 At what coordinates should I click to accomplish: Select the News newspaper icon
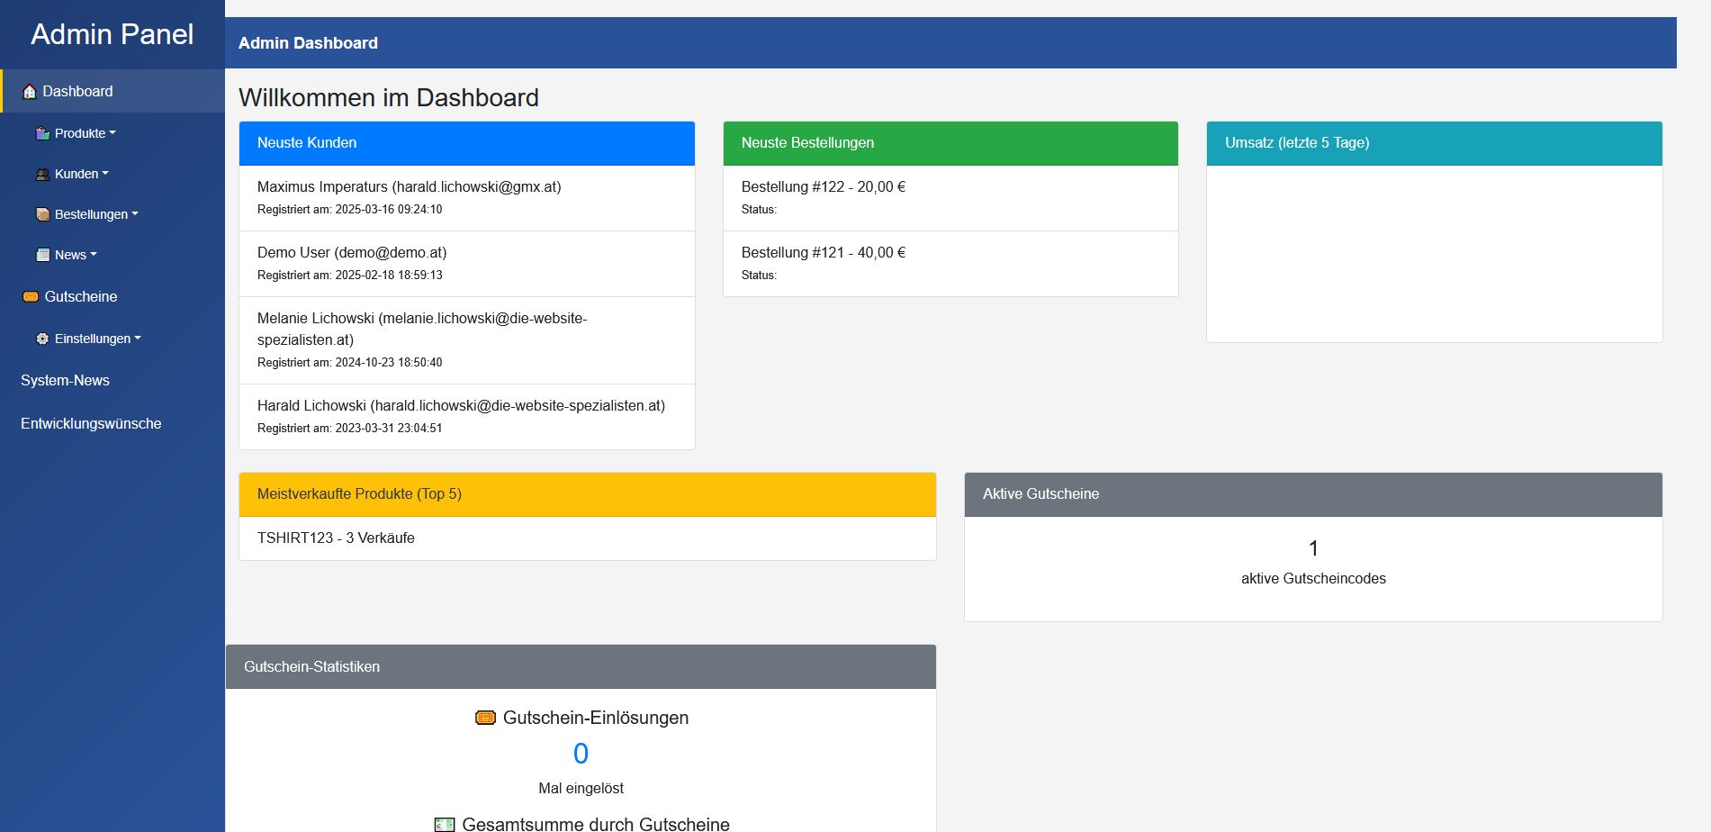click(x=42, y=255)
